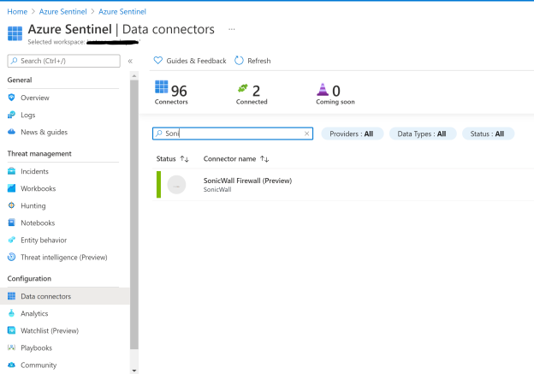534x374 pixels.
Task: Click the Community icon
Action: tap(12, 365)
